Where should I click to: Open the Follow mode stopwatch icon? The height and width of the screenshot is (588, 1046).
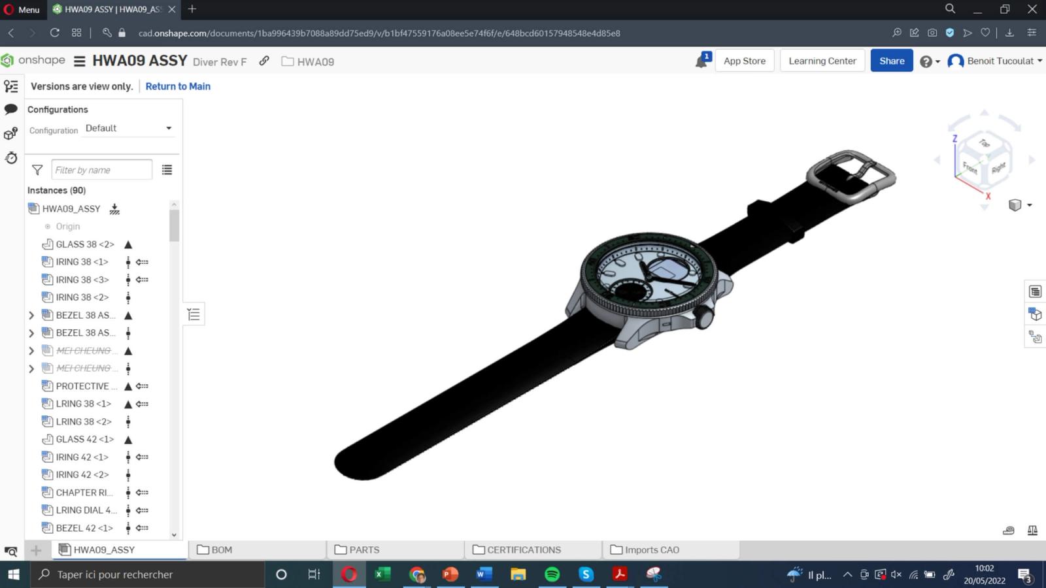11,157
